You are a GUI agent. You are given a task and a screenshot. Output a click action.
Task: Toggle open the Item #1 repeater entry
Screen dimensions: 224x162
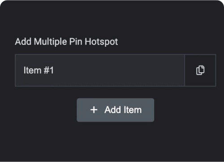[100, 70]
